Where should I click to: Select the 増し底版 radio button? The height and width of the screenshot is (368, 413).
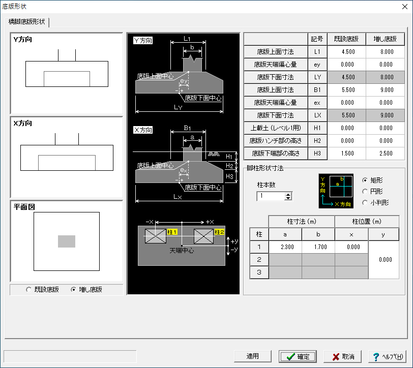point(74,290)
